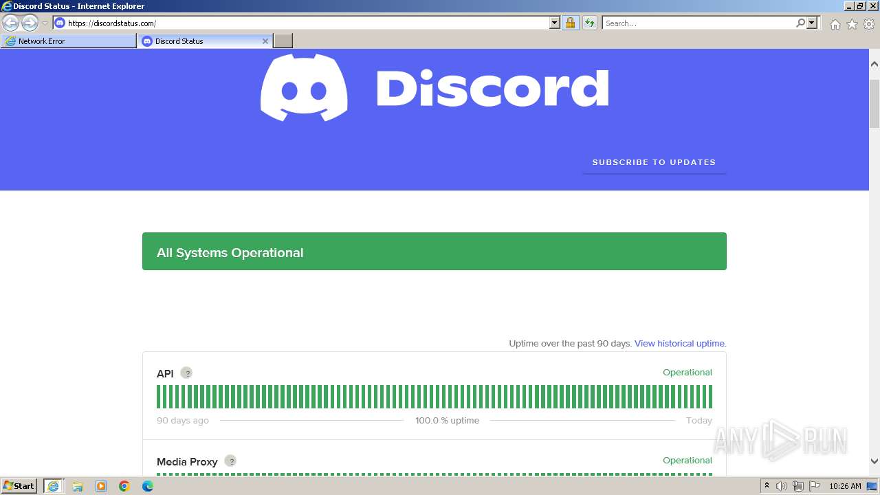Open the recent pages dropdown arrow

45,23
